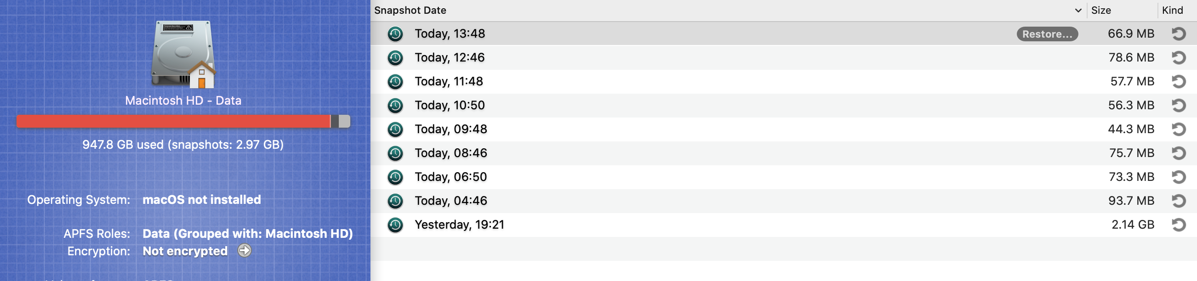Viewport: 1197px width, 281px height.
Task: Click the Restore... button for 13:48 snapshot
Action: click(x=1047, y=34)
